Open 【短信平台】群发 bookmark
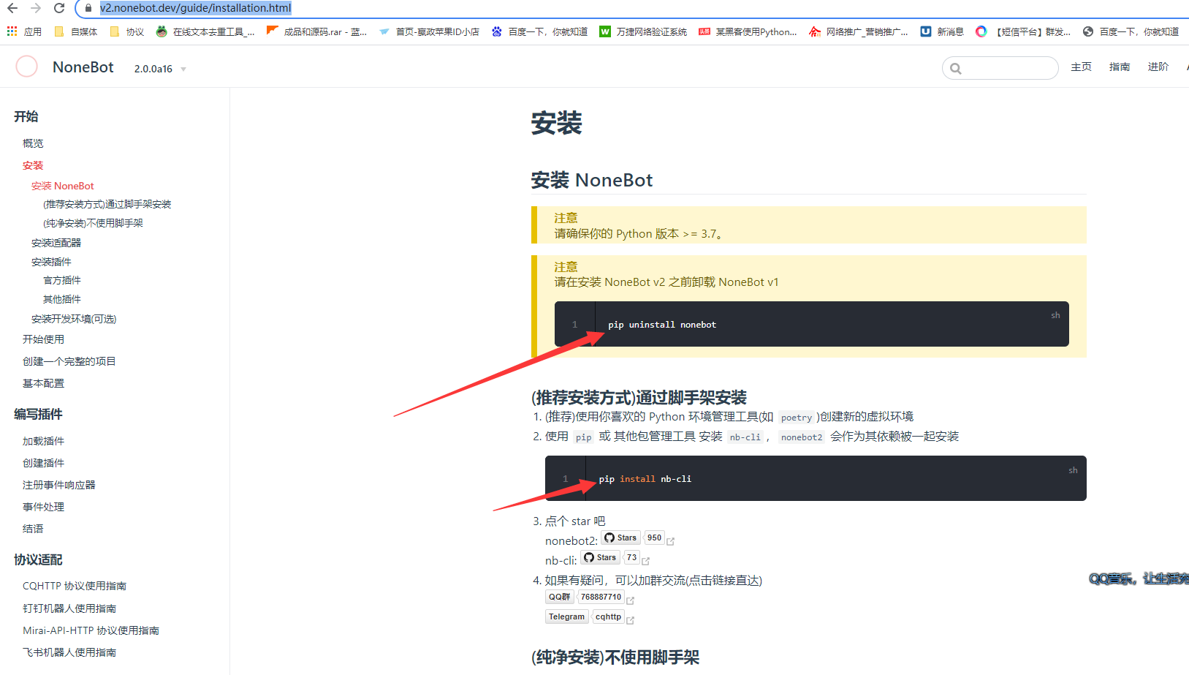This screenshot has width=1189, height=675. pyautogui.click(x=1023, y=31)
